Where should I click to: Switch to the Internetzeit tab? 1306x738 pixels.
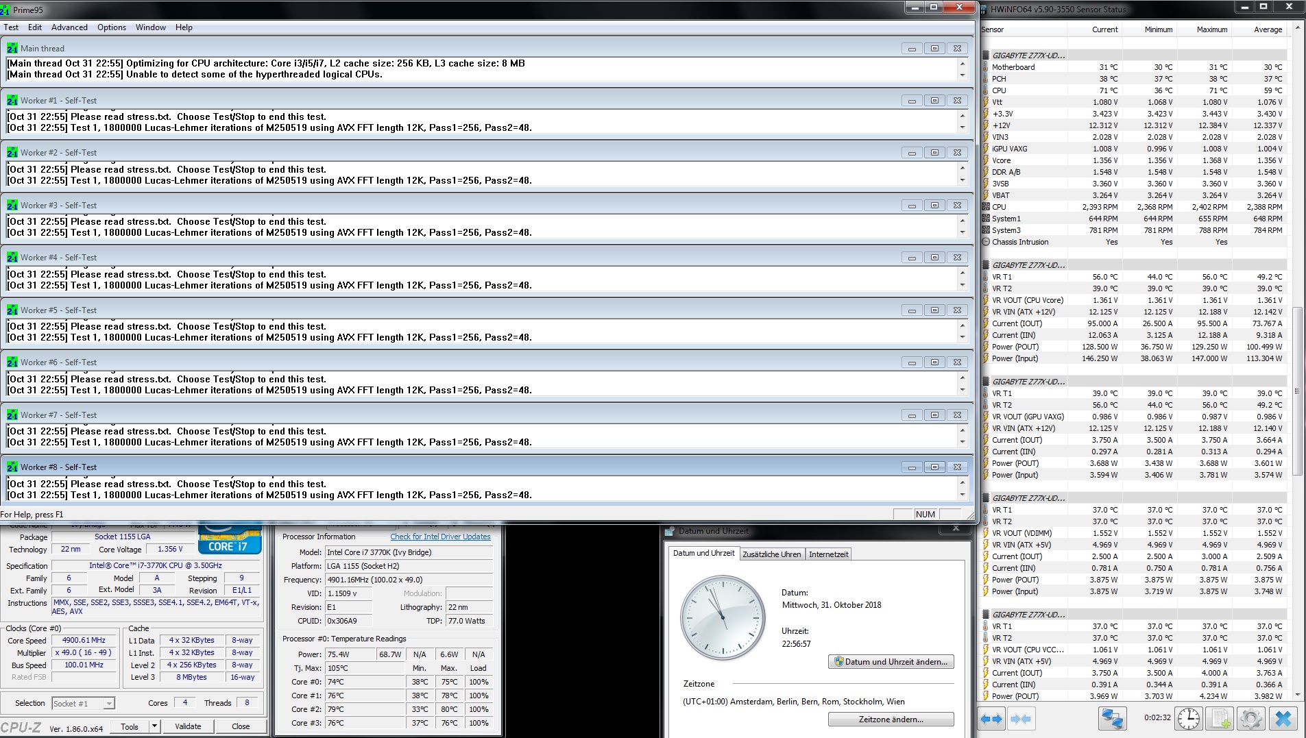(x=828, y=554)
